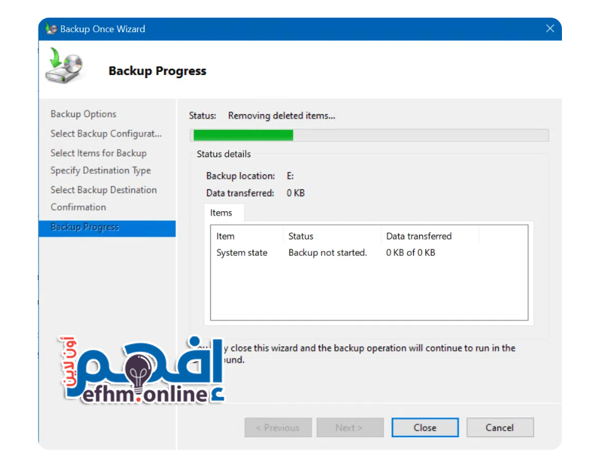Close the wizard with the X button

[550, 29]
